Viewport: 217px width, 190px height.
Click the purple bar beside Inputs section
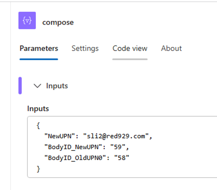(20, 85)
